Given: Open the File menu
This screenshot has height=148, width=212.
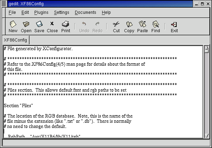Looking at the screenshot, I should pyautogui.click(x=12, y=12).
